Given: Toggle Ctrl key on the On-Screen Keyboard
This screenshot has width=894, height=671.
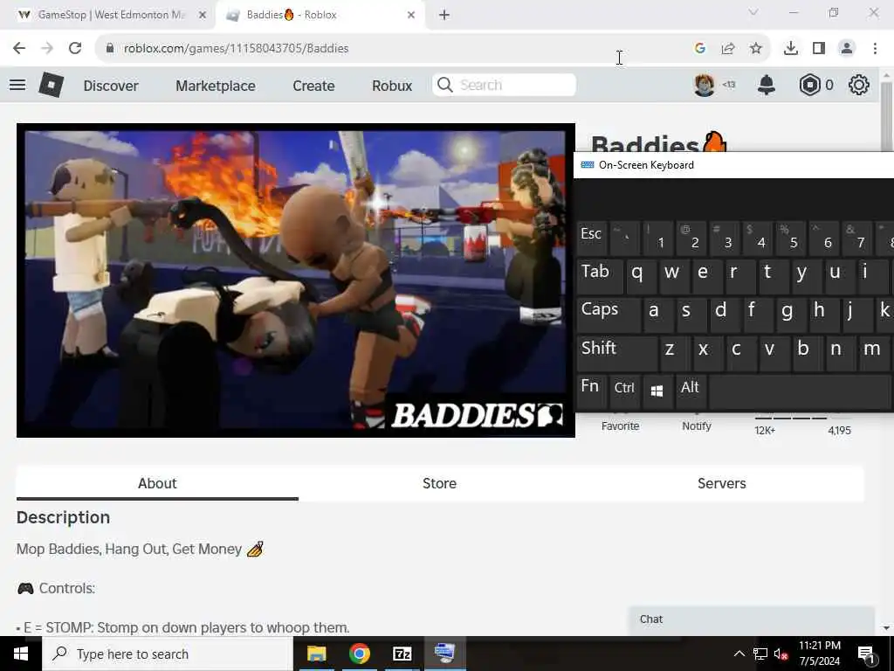Looking at the screenshot, I should tap(624, 391).
